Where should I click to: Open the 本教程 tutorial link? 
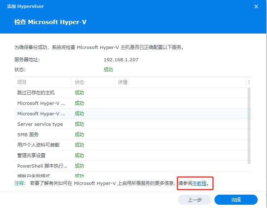point(199,183)
